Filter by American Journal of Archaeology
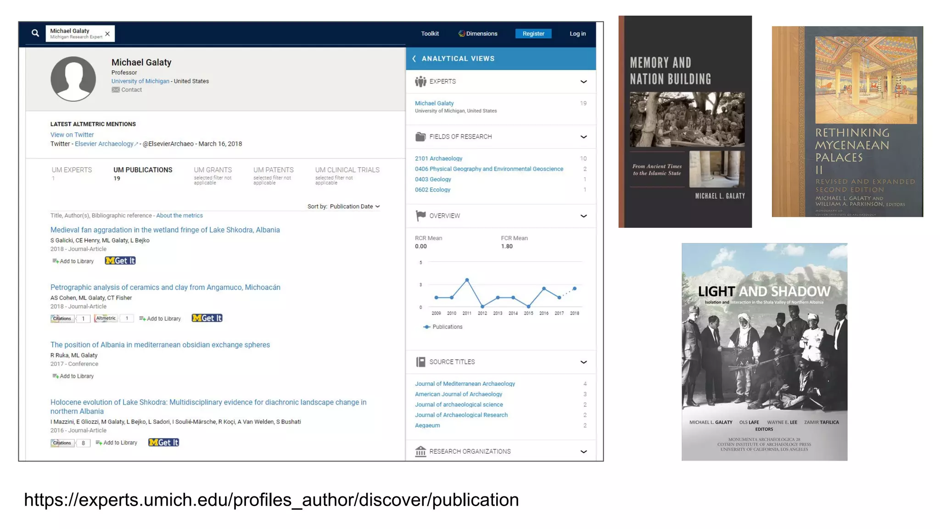This screenshot has height=529, width=940. pos(459,394)
